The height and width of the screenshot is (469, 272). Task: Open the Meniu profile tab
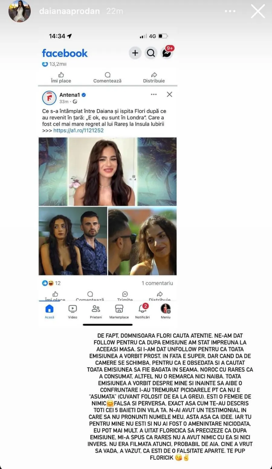tap(166, 311)
